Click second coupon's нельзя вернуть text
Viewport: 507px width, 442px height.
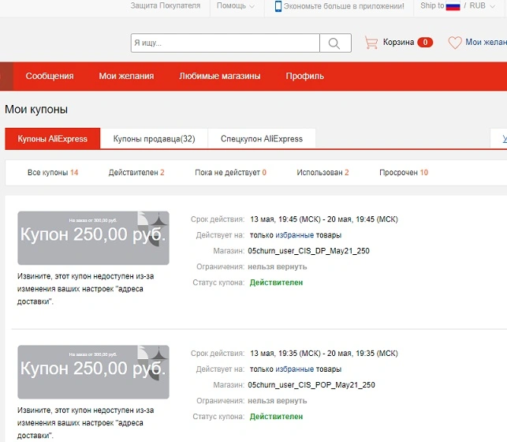click(x=278, y=401)
